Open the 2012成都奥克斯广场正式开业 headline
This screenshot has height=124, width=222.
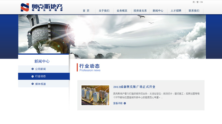coord(134,87)
